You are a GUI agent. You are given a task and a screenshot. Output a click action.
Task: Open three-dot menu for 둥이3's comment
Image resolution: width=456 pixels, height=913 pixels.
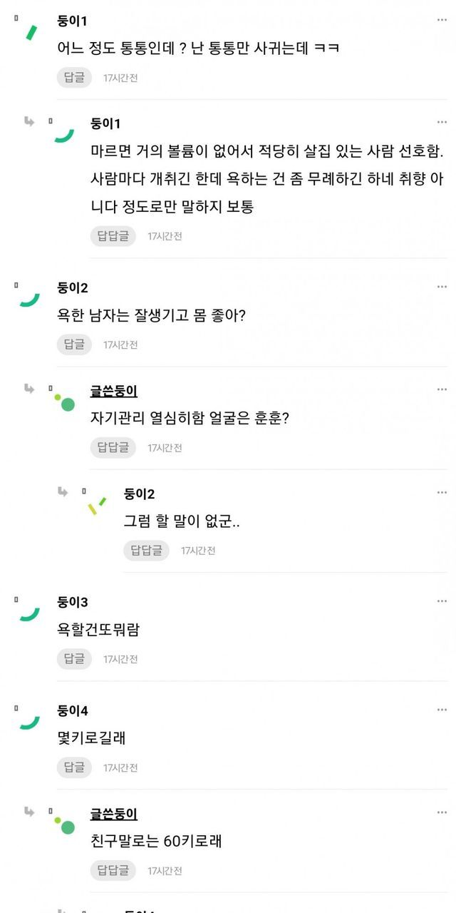(x=442, y=601)
